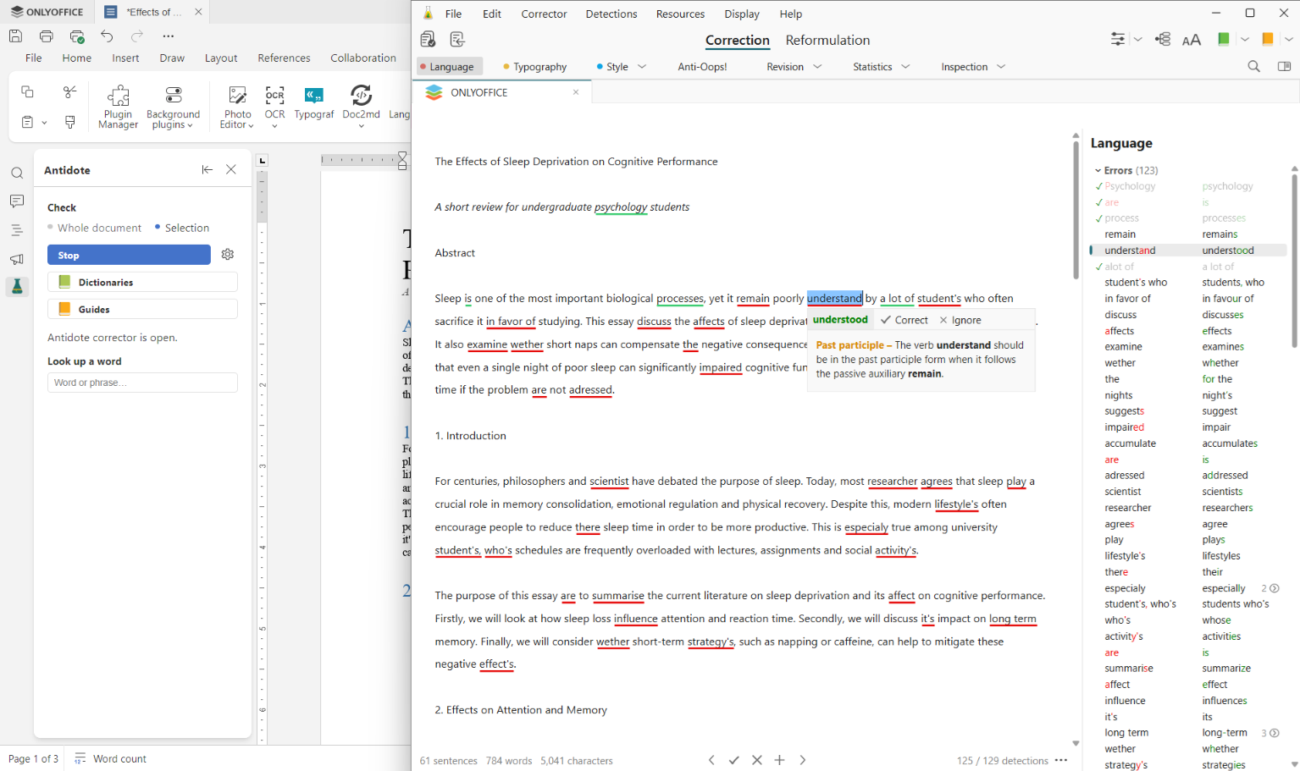Click the Stop button in Antidote panel
1300x771 pixels.
[x=129, y=255]
